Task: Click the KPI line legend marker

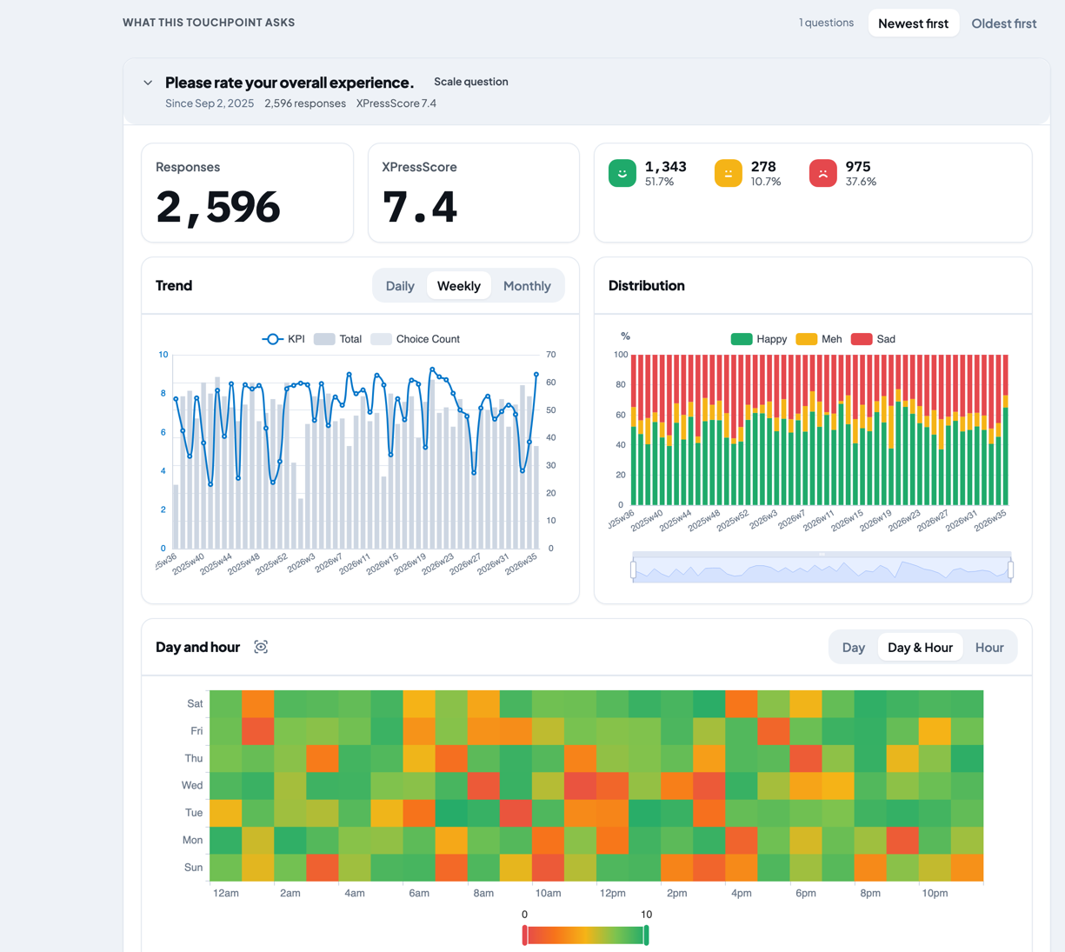Action: click(x=272, y=339)
